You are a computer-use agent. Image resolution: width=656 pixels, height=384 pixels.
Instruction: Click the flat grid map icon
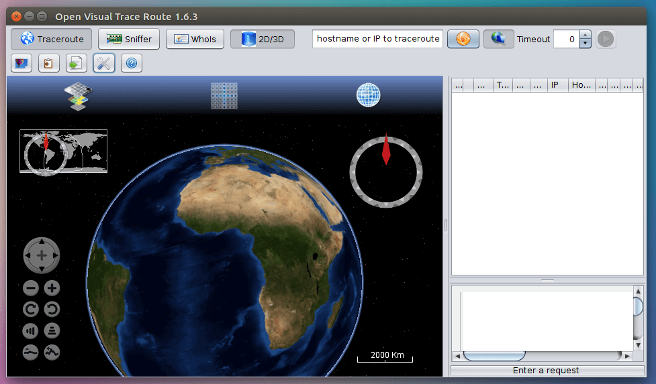click(224, 96)
